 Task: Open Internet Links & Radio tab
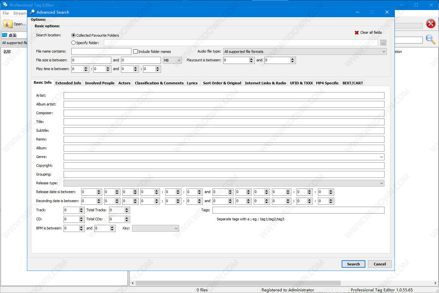265,83
